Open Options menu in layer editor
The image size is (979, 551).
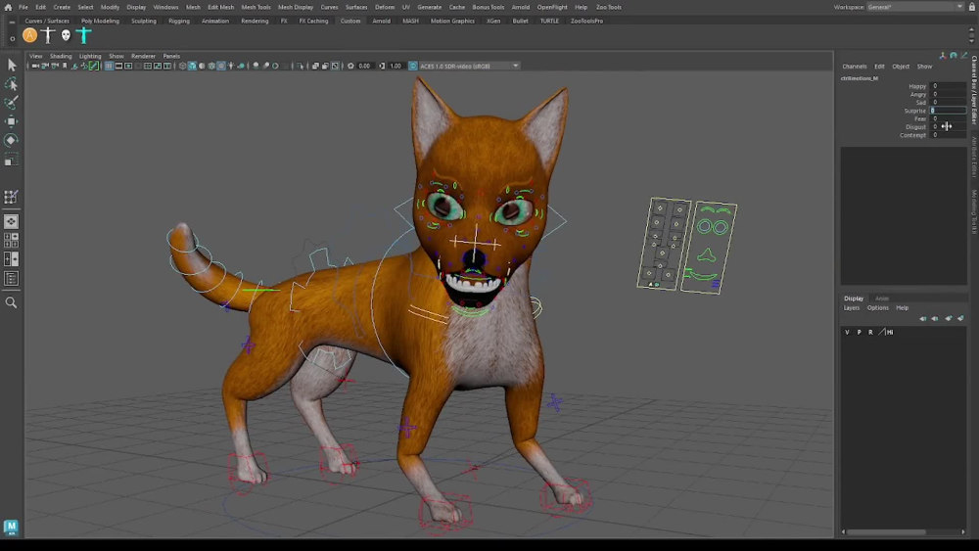point(878,307)
